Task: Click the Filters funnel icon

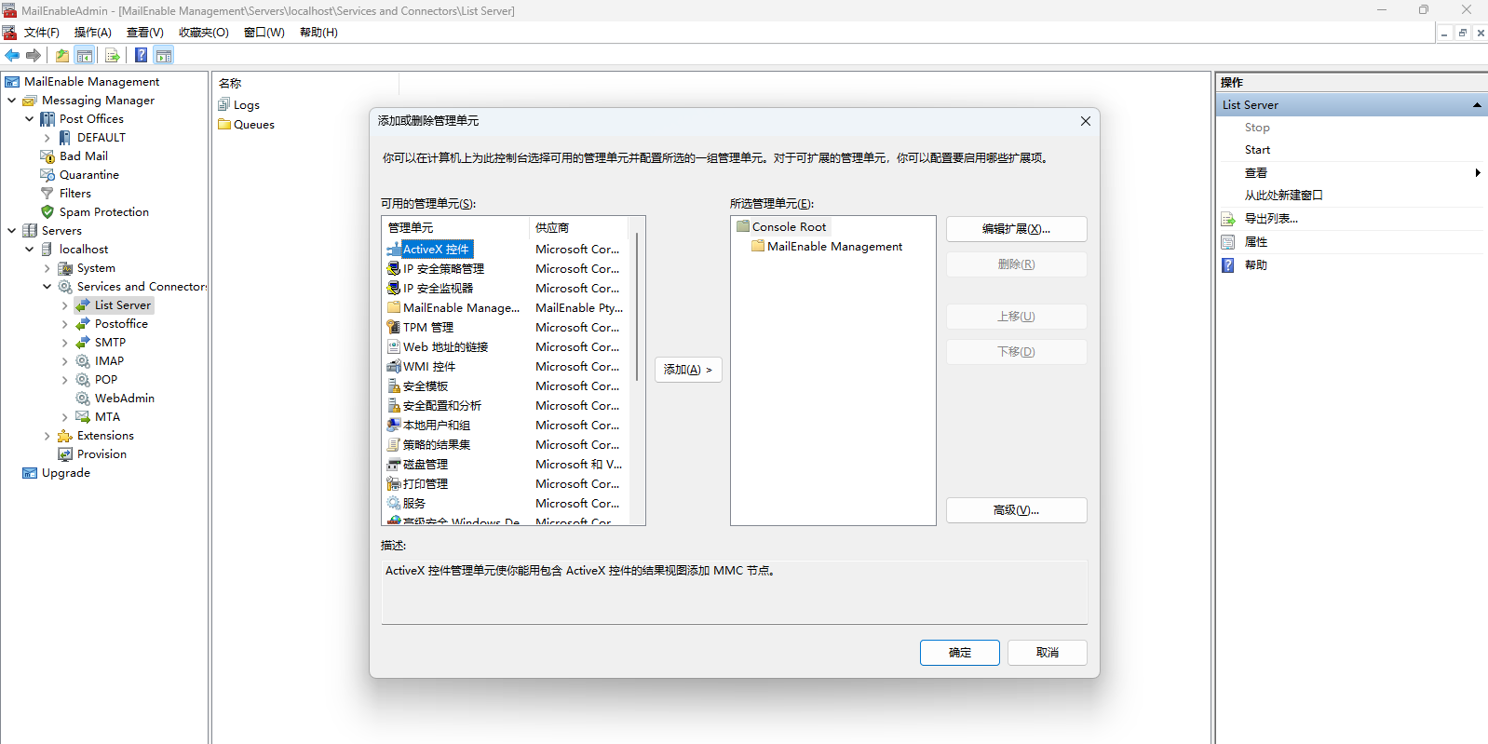Action: (47, 194)
